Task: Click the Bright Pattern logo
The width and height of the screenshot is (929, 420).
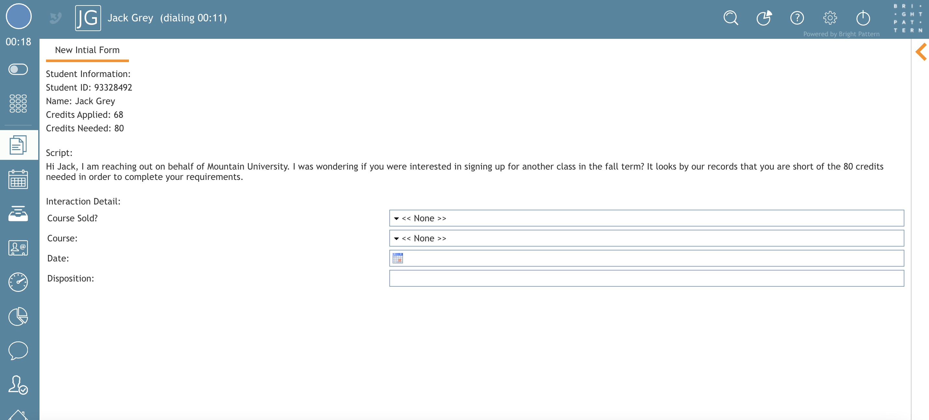Action: (908, 18)
